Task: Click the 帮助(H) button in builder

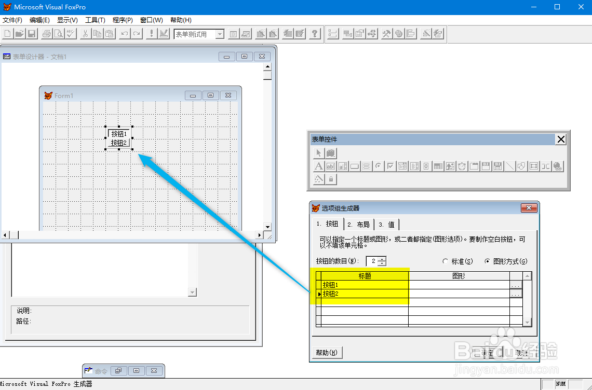Action: pos(327,353)
